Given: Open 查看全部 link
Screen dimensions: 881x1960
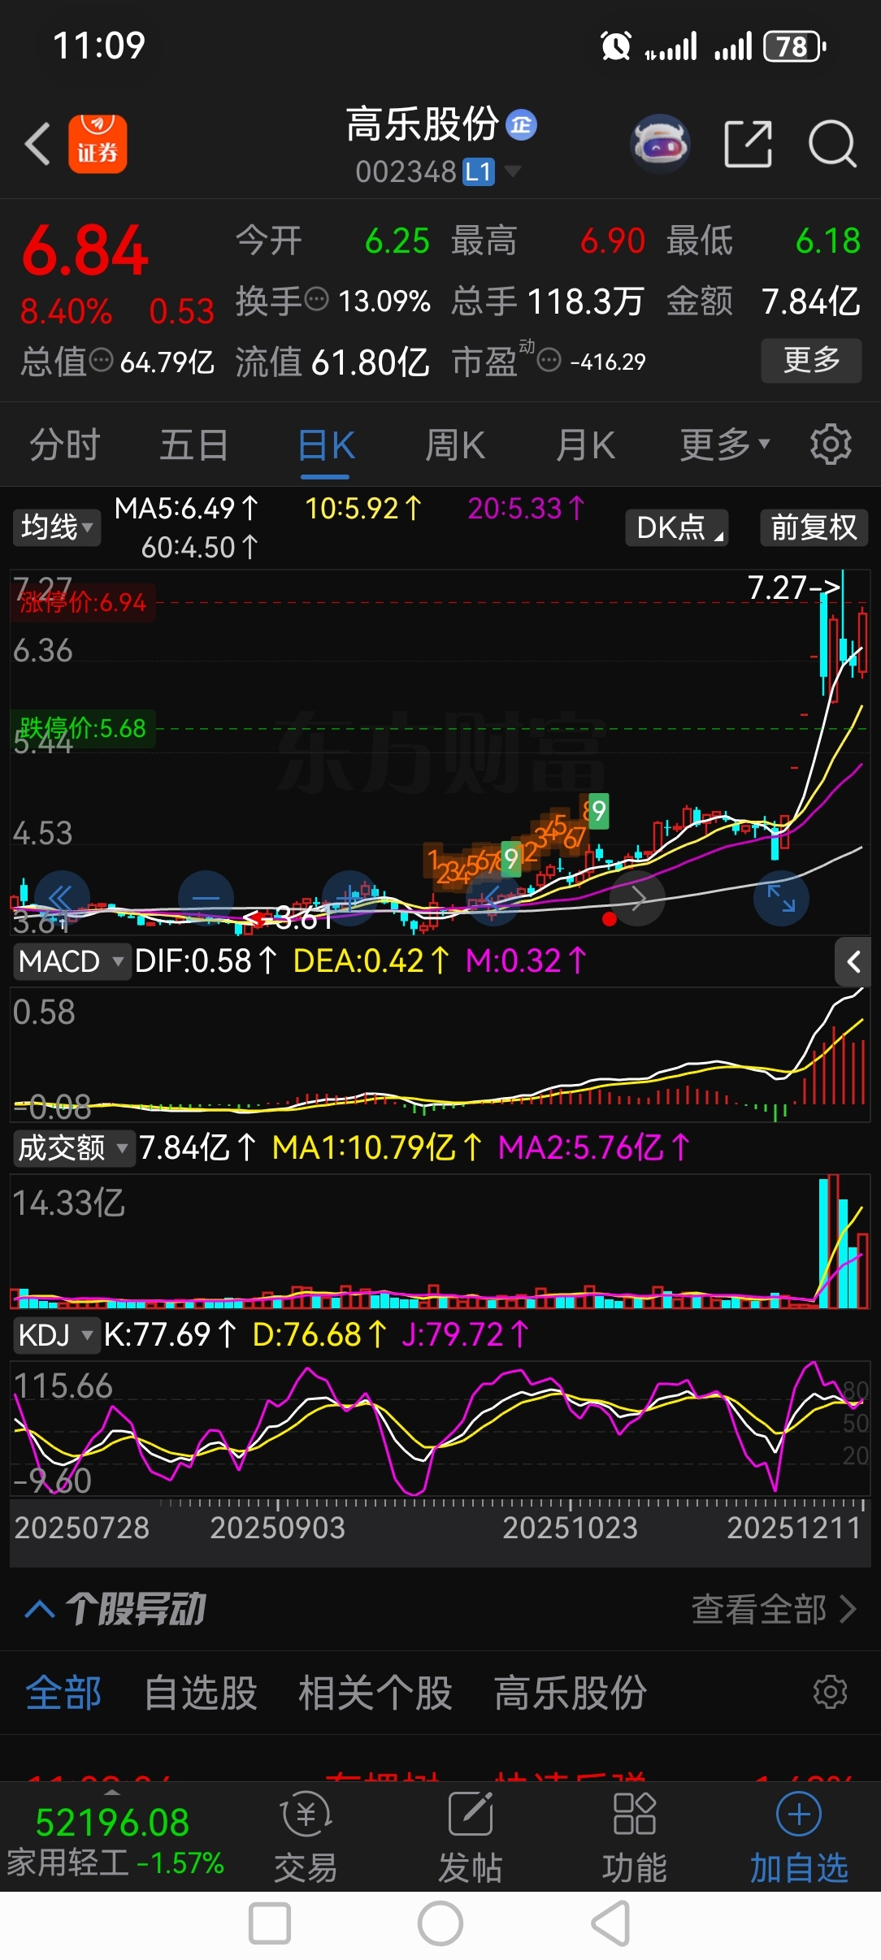Looking at the screenshot, I should tap(774, 1609).
